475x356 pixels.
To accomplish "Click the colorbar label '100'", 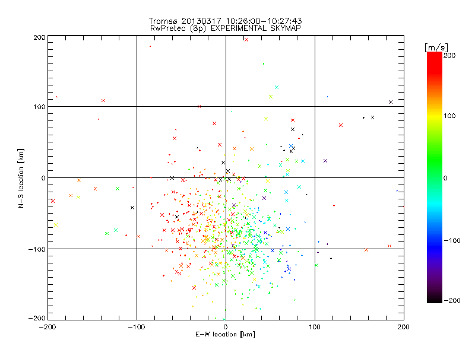I will tap(449, 116).
